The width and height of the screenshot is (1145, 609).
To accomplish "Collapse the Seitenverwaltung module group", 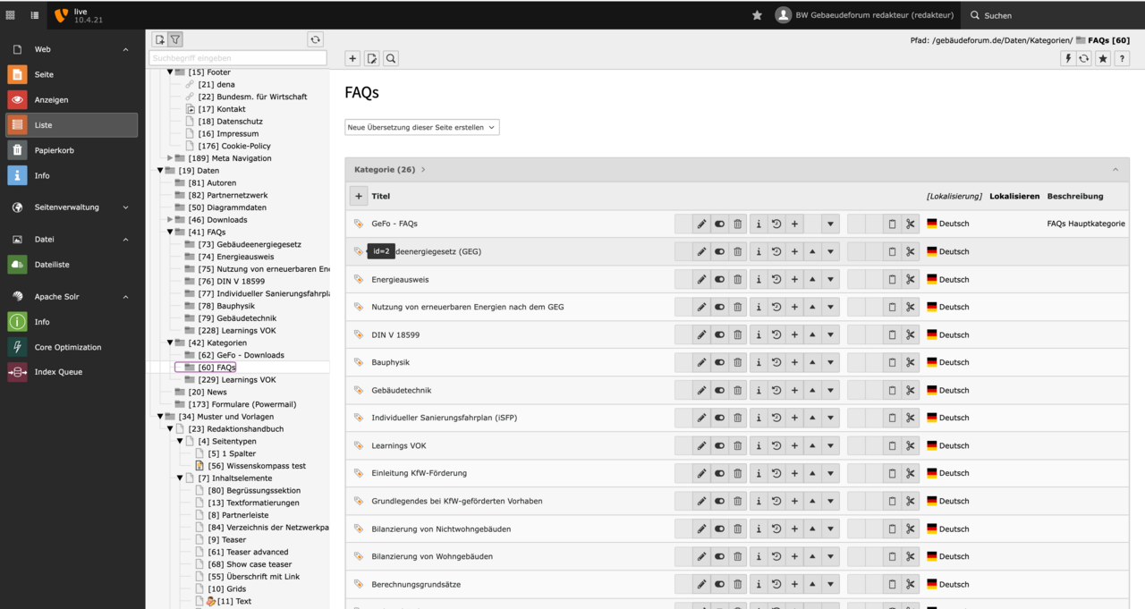I will (x=125, y=207).
